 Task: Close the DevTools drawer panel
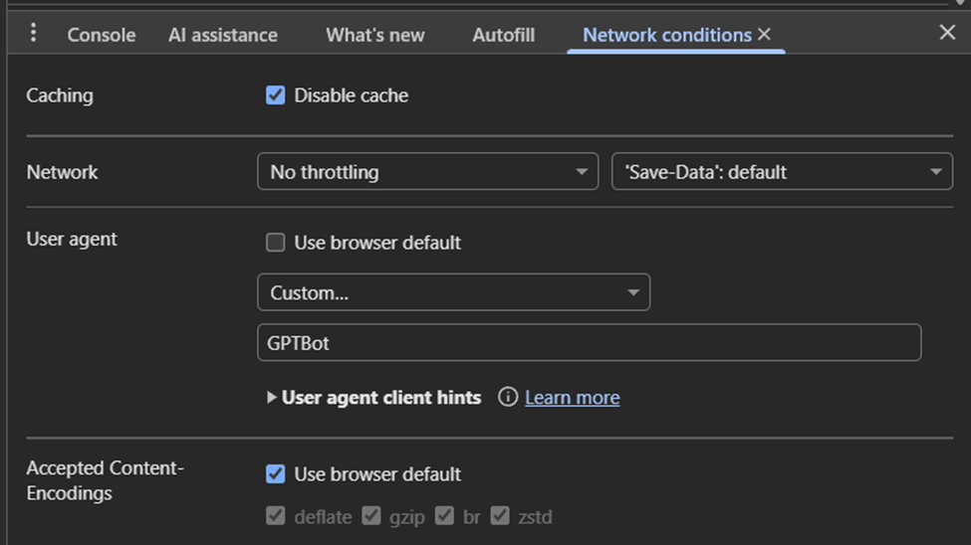[947, 33]
